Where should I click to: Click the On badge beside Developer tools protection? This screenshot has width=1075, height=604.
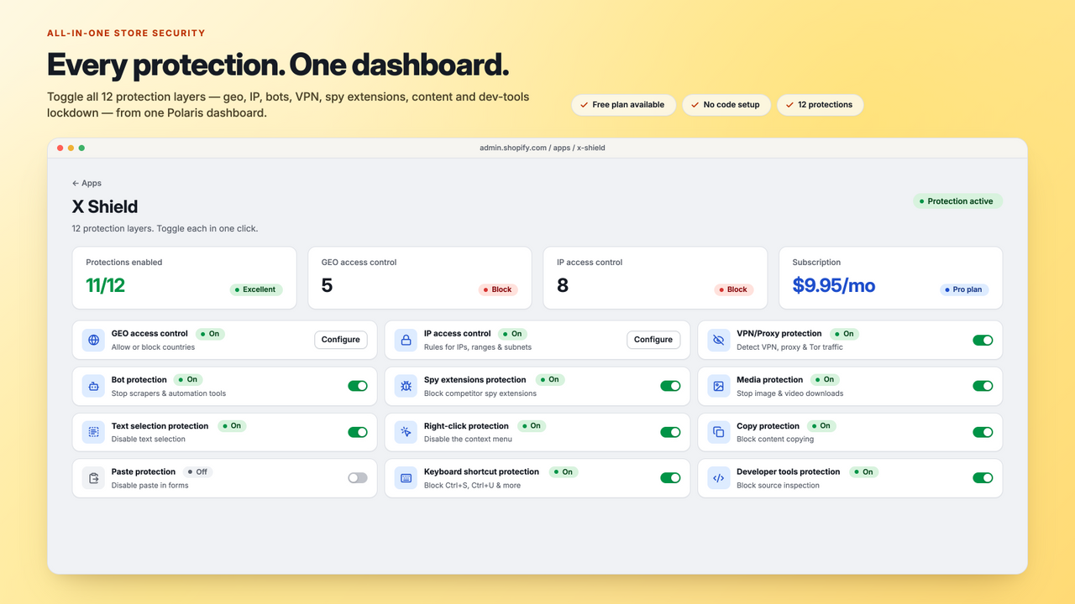863,471
